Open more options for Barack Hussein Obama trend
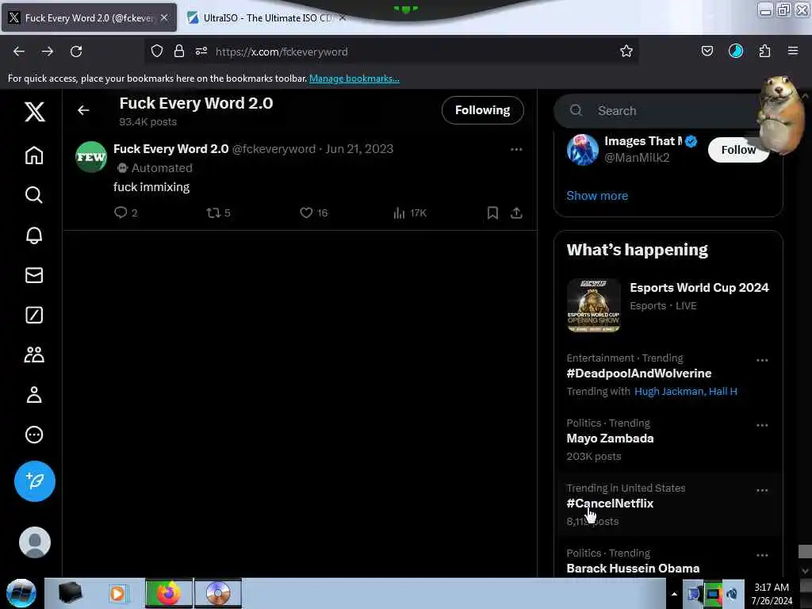 [x=762, y=555]
